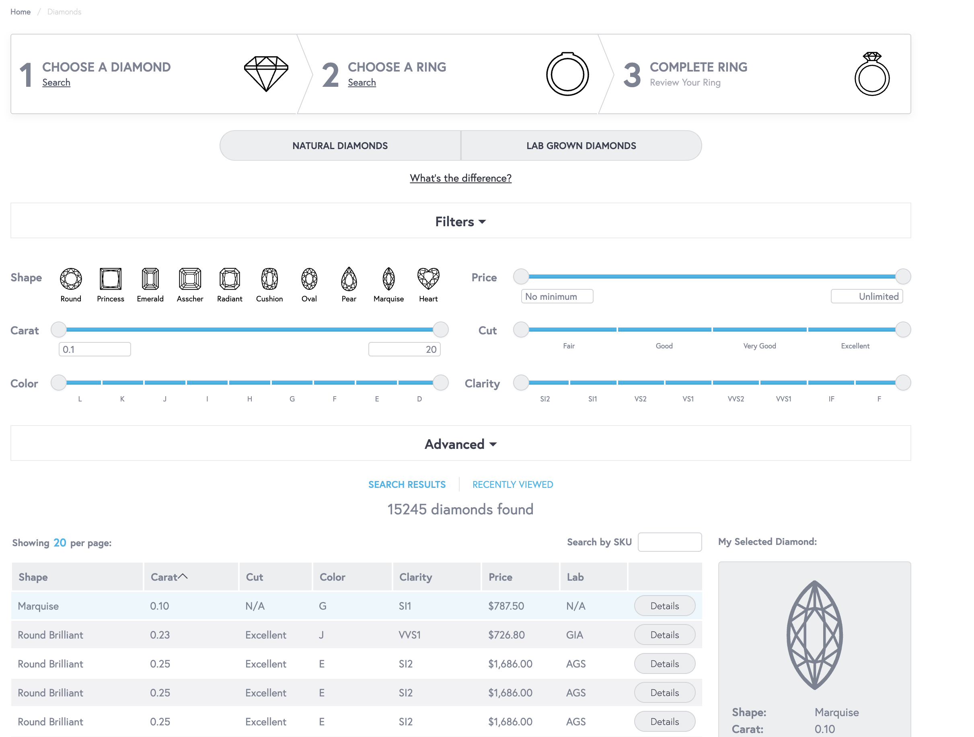Select the Round diamond shape icon
974x737 pixels.
71,279
